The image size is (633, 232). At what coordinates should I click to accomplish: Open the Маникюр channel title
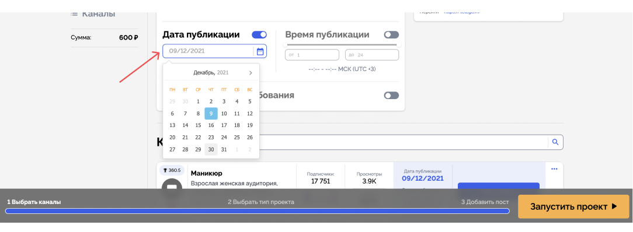coord(206,174)
